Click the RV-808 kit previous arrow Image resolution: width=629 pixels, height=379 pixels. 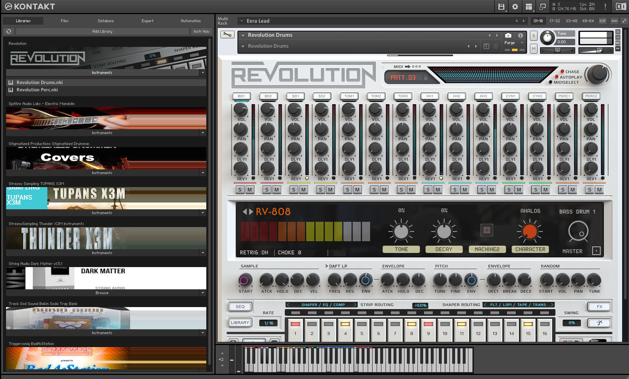(x=244, y=211)
